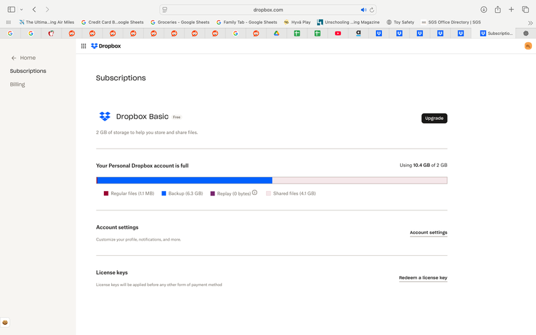Open the Unschooling Magazine bookmark
Screen dimensions: 536x335
pos(348,22)
